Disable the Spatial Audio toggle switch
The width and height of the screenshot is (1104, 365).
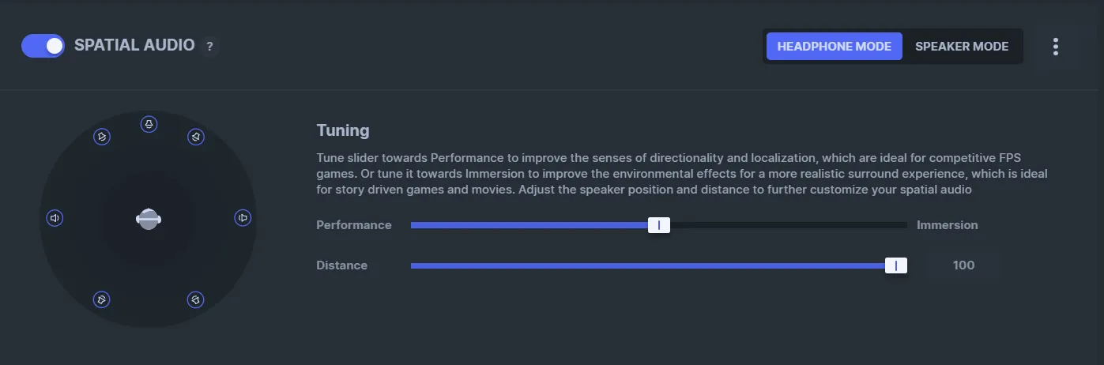click(x=43, y=46)
